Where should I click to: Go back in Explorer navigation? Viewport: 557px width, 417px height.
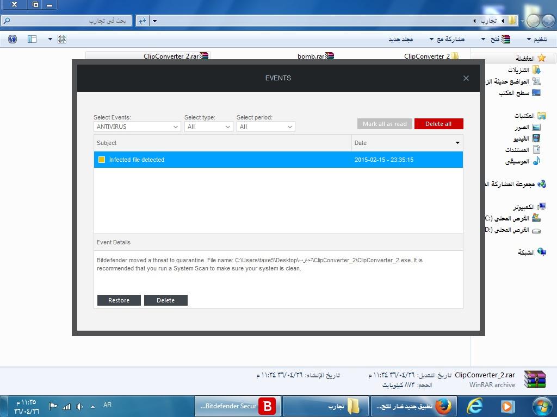pos(548,21)
